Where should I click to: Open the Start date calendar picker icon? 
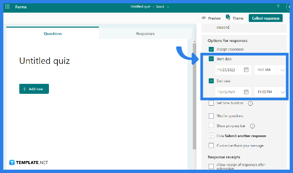tap(246, 70)
